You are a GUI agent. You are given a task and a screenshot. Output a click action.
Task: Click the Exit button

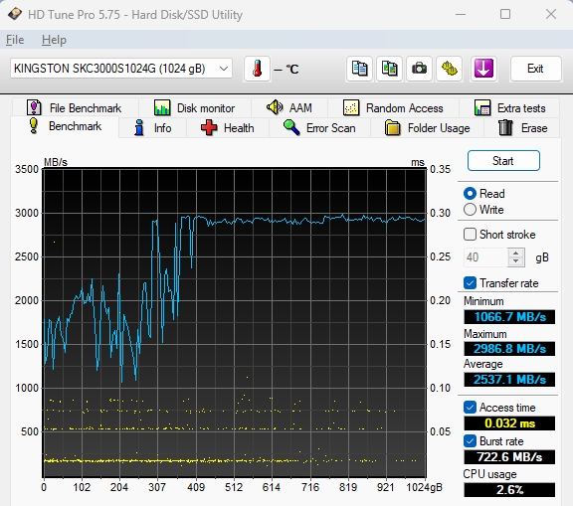point(535,69)
